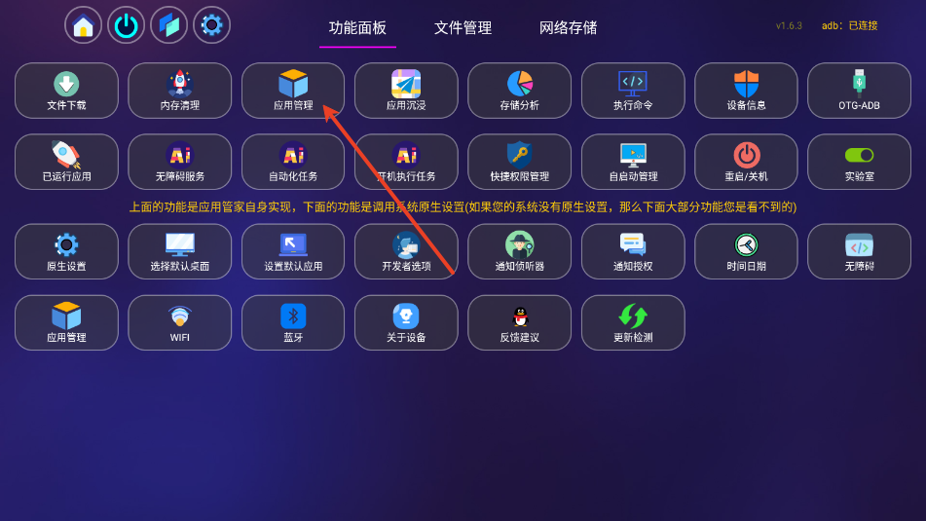
Task: Open 存储分析 storage analysis
Action: click(x=520, y=91)
